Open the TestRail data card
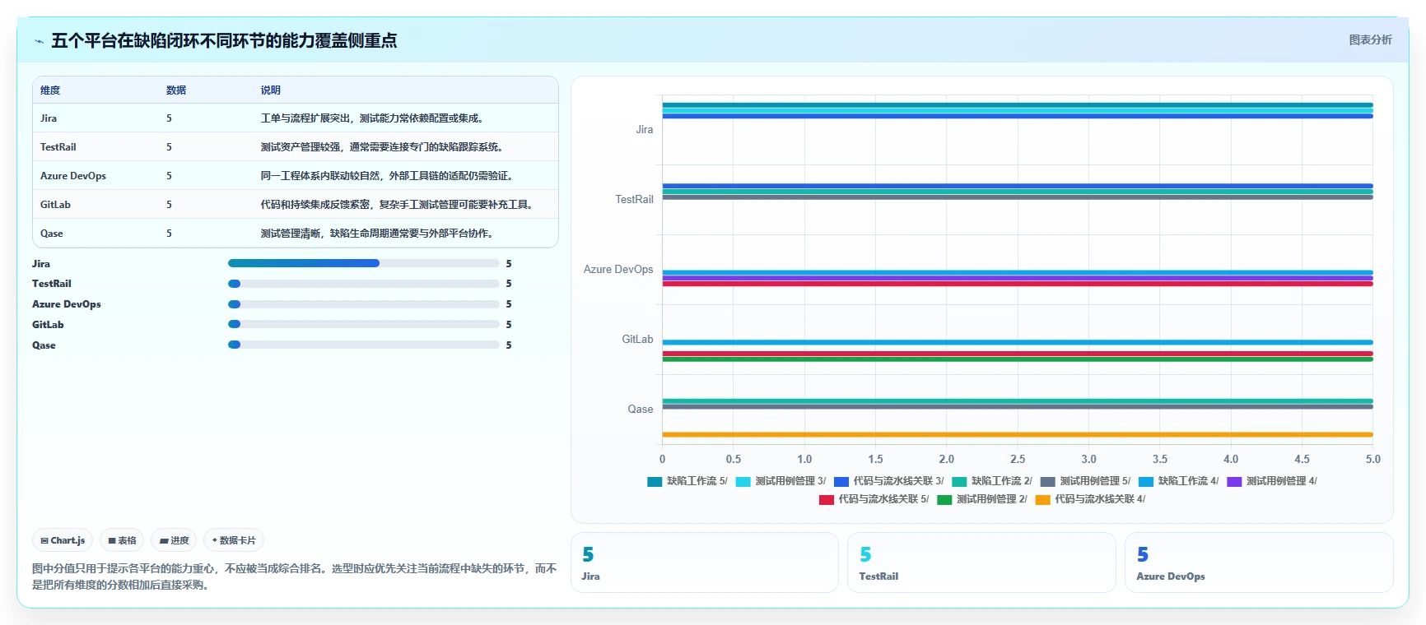 tap(981, 562)
